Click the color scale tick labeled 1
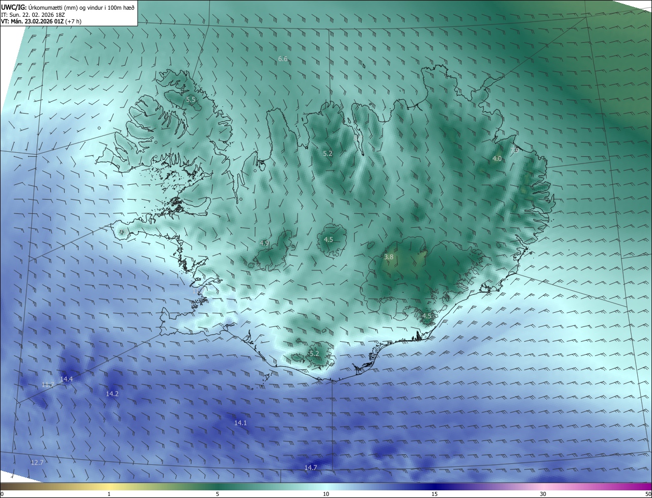The image size is (652, 498). (109, 494)
